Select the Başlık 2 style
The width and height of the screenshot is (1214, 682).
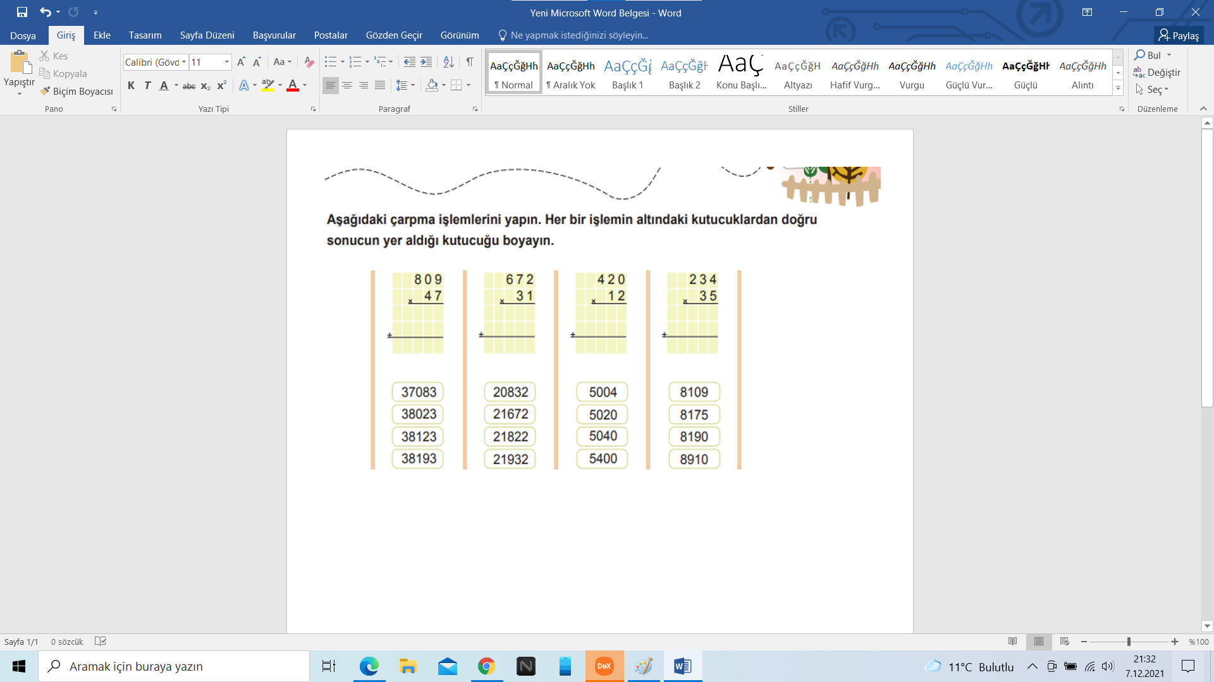pos(683,74)
